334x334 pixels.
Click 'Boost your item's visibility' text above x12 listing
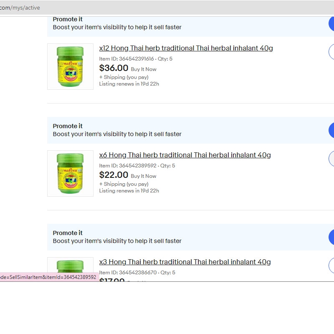click(117, 27)
